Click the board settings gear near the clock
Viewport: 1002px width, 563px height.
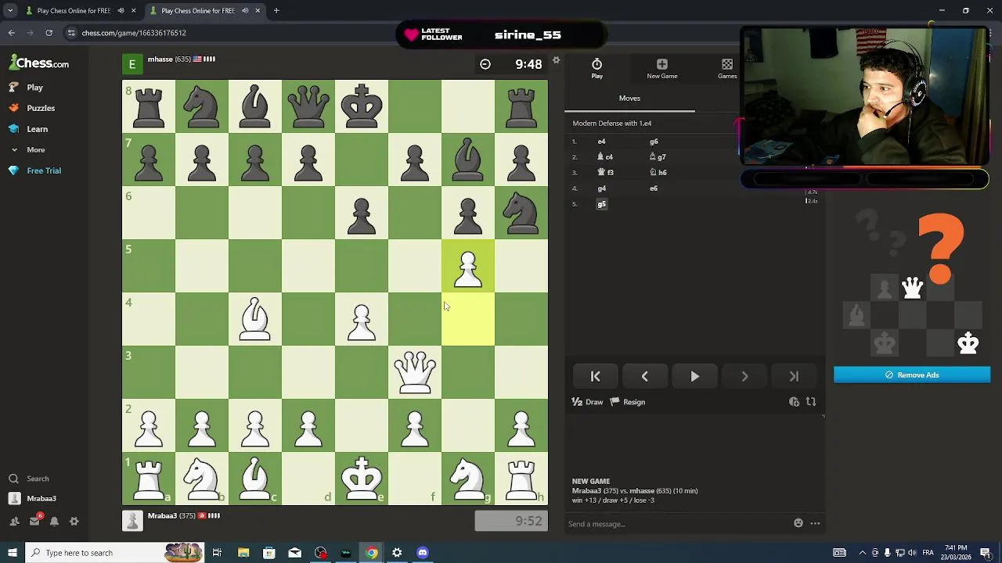557,60
